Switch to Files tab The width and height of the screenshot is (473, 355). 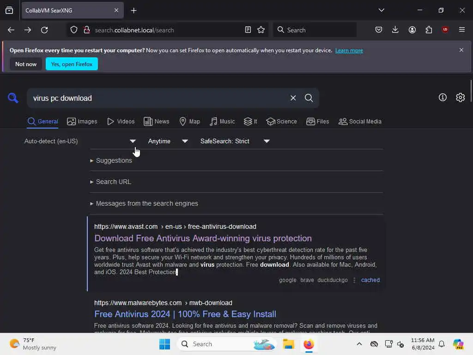(317, 122)
